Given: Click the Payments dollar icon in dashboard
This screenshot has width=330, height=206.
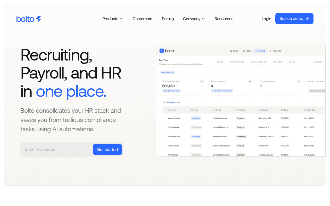Looking at the screenshot, I should tap(271, 51).
